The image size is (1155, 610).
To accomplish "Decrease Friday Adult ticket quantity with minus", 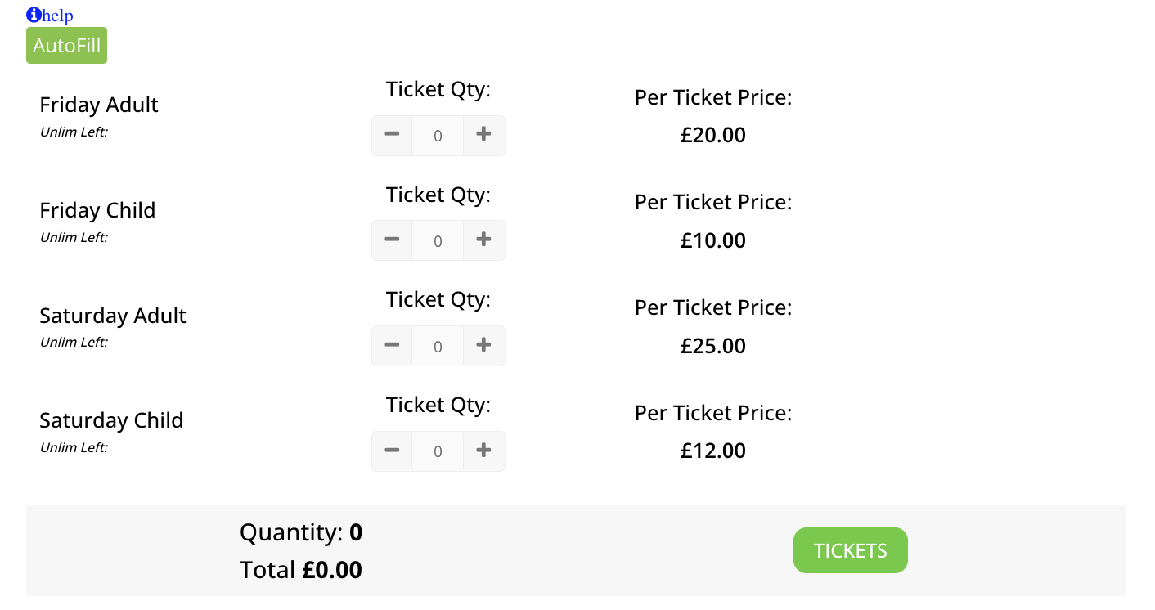I will (392, 135).
